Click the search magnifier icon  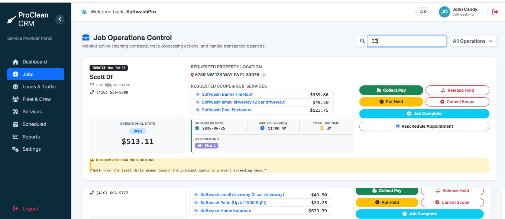pos(362,41)
